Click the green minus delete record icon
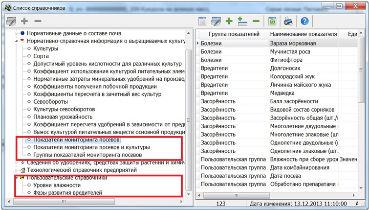The image size is (369, 210). pos(256,21)
